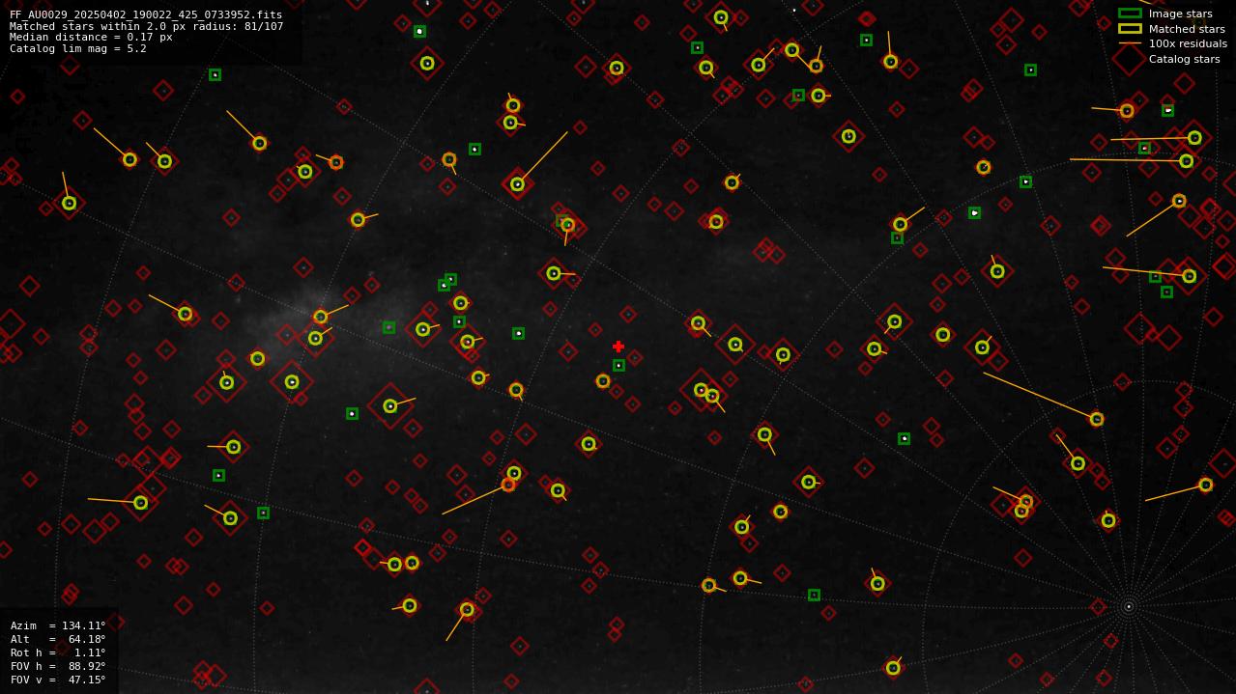Click the pole point where grid lines converge
The width and height of the screenshot is (1236, 694).
pos(1128,606)
